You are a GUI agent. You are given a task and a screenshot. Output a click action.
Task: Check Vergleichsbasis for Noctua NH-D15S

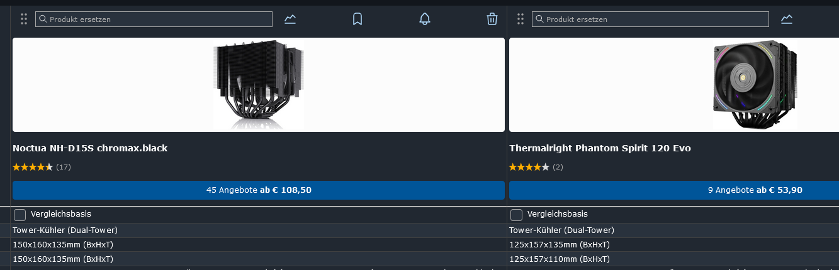coord(20,215)
